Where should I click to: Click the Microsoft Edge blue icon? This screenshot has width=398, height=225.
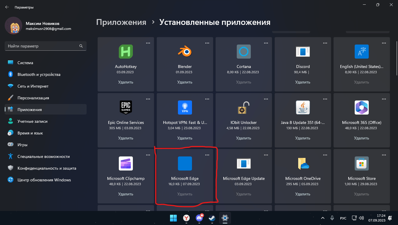click(185, 163)
